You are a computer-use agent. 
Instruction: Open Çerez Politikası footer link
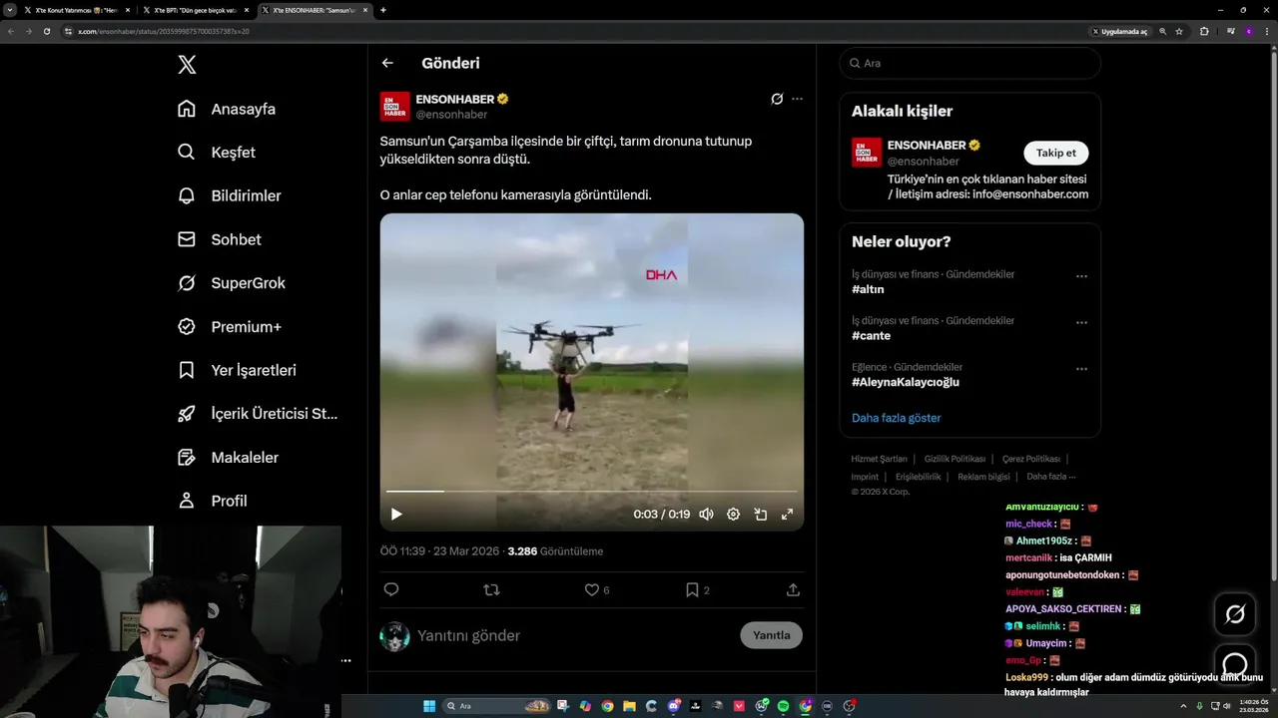click(x=1031, y=459)
